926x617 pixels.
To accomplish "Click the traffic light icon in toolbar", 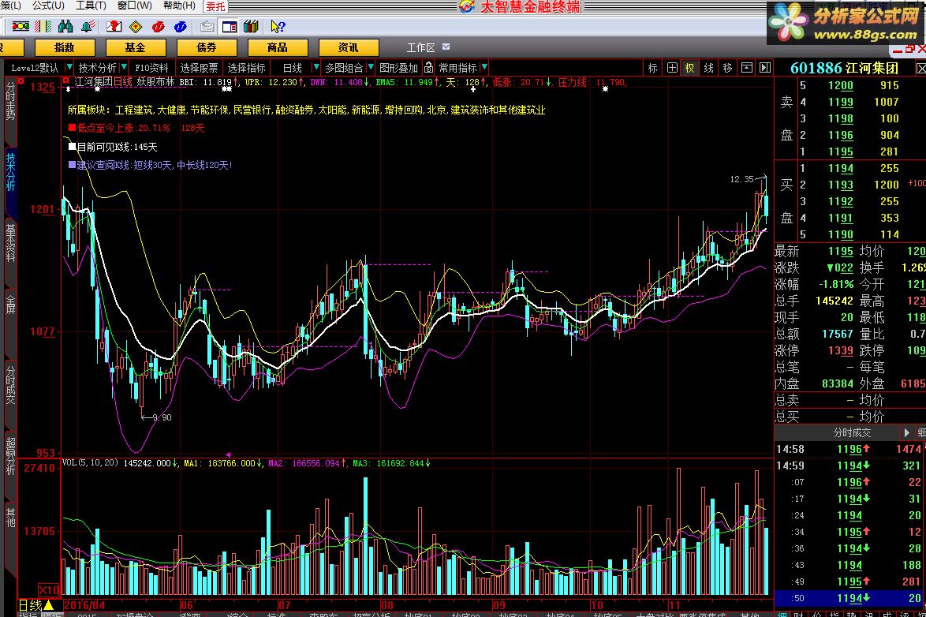I will (21, 27).
